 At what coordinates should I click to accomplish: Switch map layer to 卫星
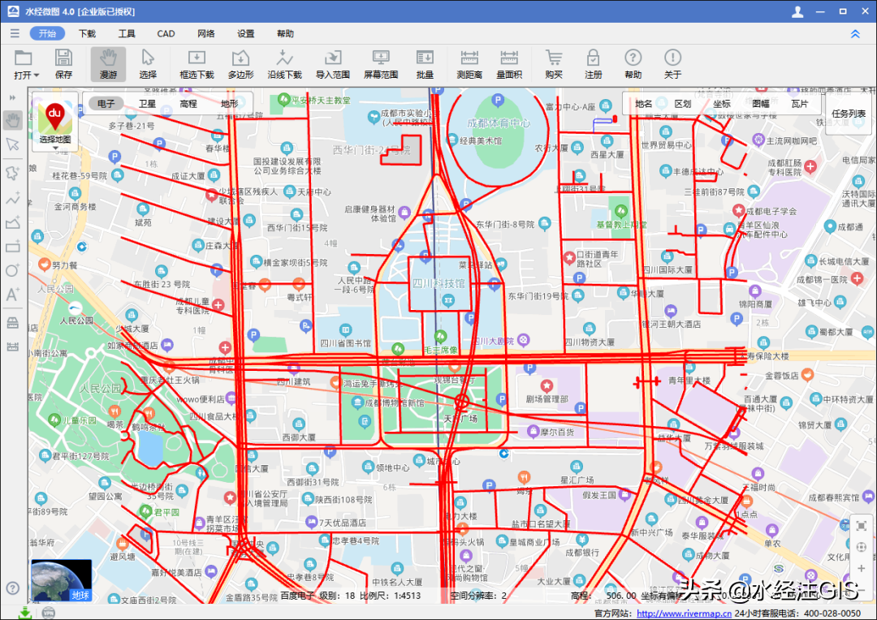[x=147, y=104]
